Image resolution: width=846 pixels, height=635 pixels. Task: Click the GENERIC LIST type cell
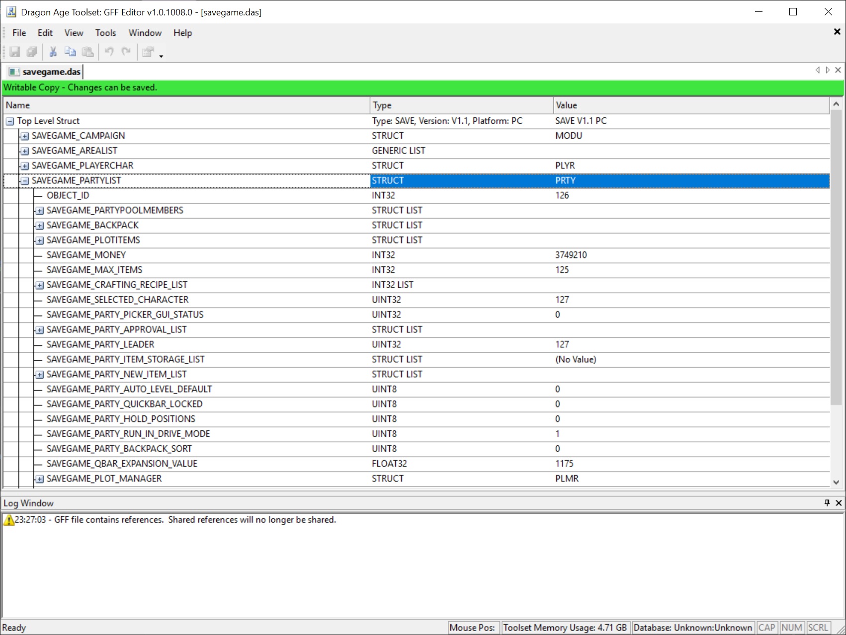(462, 151)
